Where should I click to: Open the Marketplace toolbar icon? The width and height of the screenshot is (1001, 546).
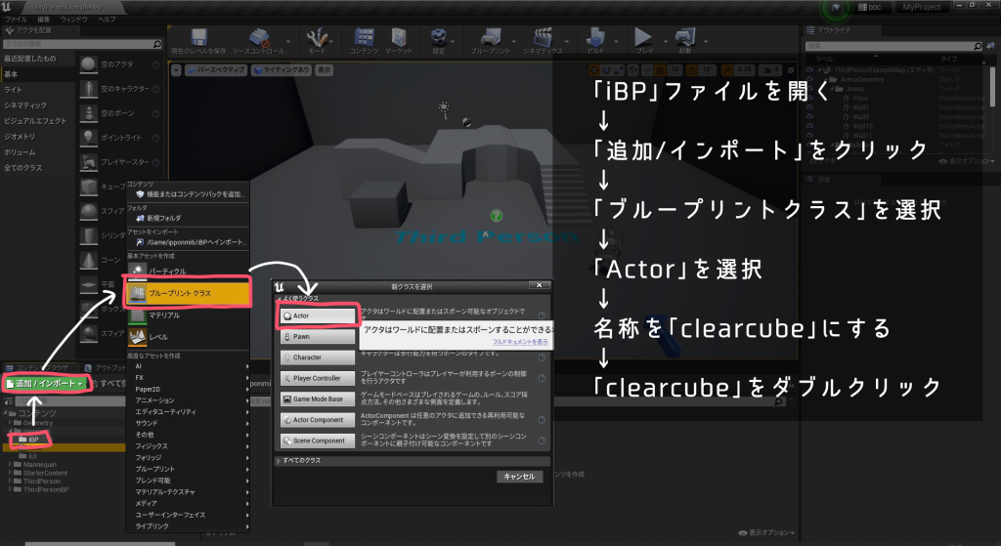point(398,39)
